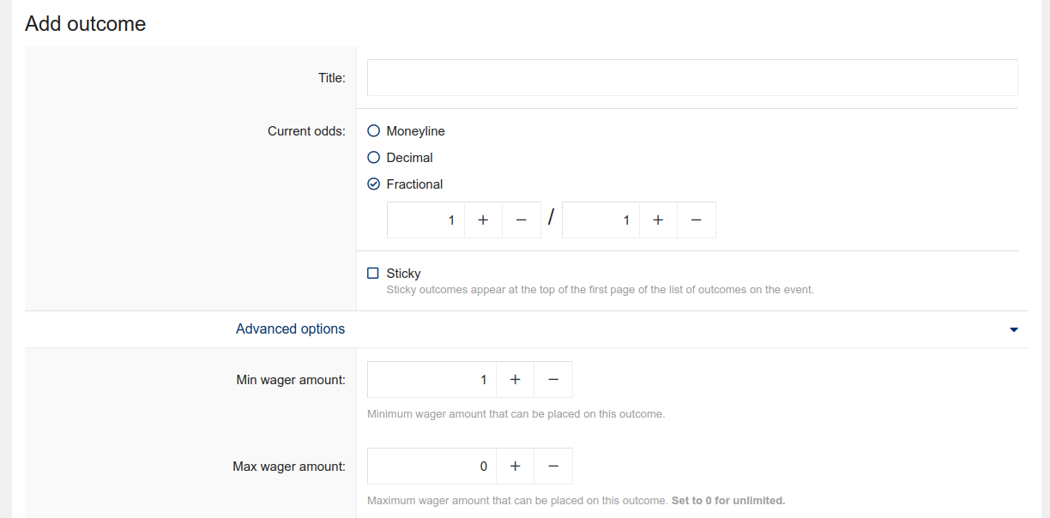Click plus on Min wager amount

tap(515, 380)
